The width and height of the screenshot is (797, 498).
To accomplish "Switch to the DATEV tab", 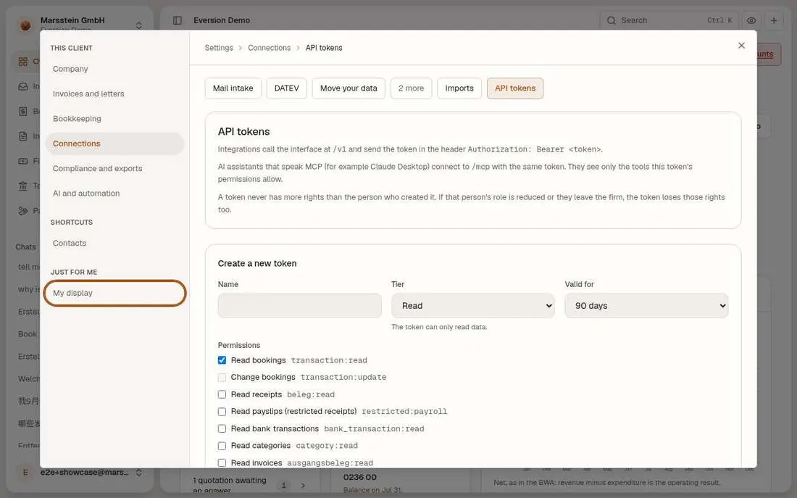I will click(287, 88).
